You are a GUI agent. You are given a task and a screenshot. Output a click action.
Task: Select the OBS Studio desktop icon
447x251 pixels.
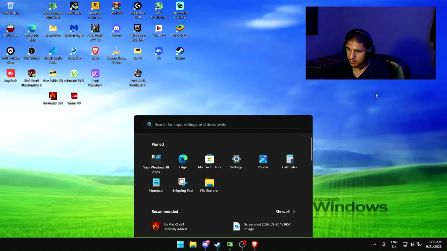[32, 53]
